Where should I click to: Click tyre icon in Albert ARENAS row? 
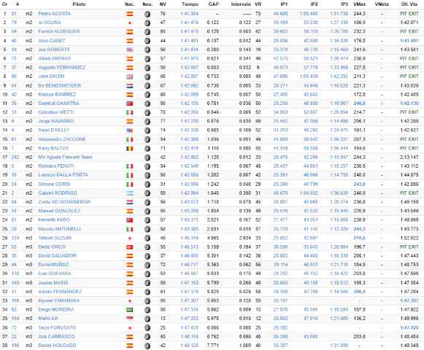click(147, 58)
